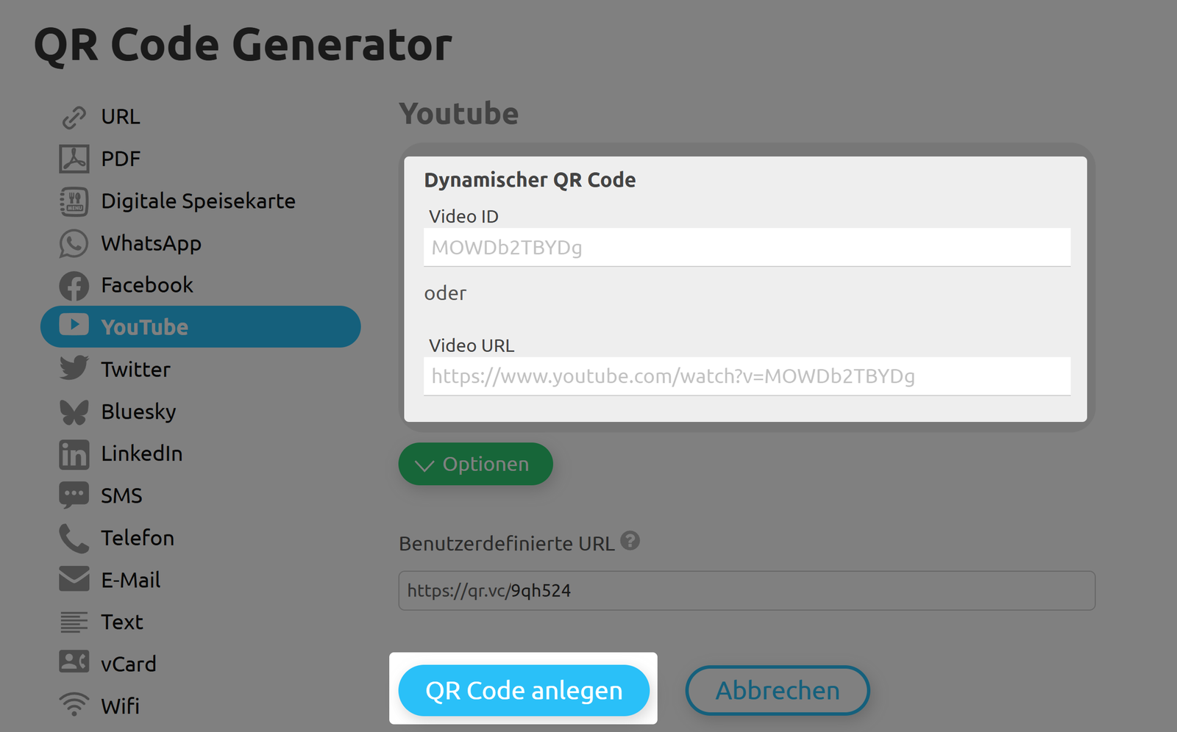Expand the Optionen section
The width and height of the screenshot is (1177, 732).
point(475,464)
